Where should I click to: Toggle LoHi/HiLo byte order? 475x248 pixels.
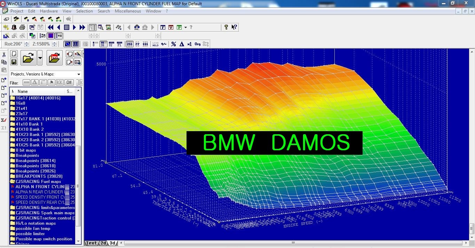click(155, 44)
